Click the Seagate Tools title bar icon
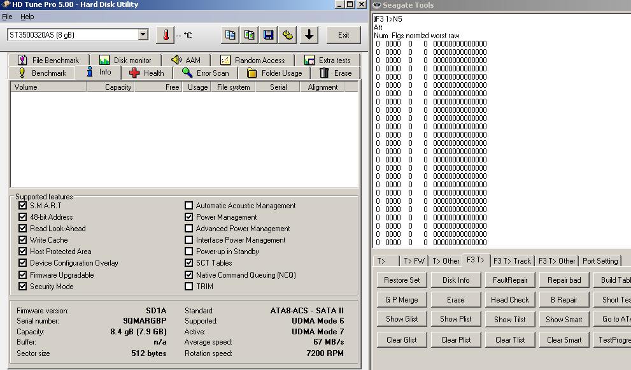This screenshot has height=370, width=631. point(377,5)
